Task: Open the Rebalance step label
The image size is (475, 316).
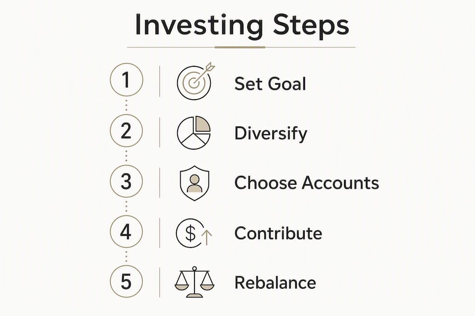Action: (x=275, y=283)
